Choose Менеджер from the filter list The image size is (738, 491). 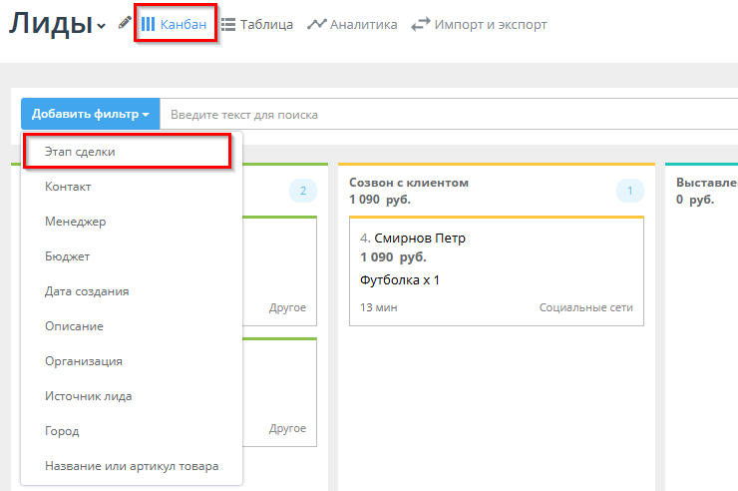coord(75,222)
